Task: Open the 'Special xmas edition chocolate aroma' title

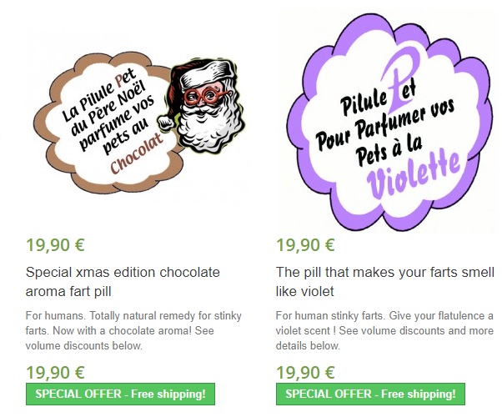Action: coord(123,282)
